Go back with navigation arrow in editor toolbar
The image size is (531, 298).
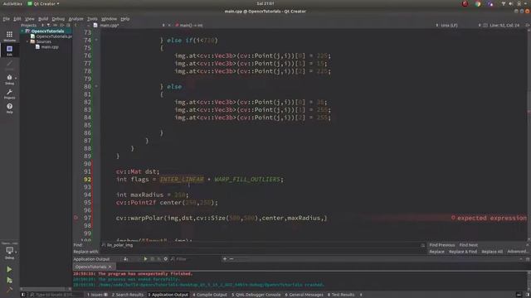tap(76, 25)
